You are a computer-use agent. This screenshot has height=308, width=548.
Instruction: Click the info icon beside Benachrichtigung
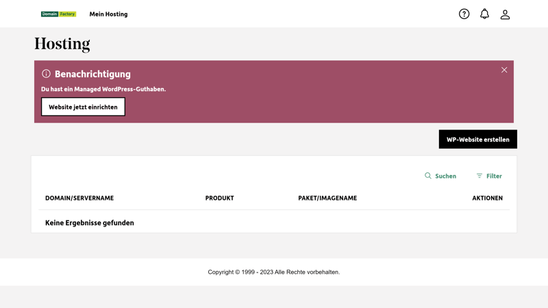click(x=46, y=74)
